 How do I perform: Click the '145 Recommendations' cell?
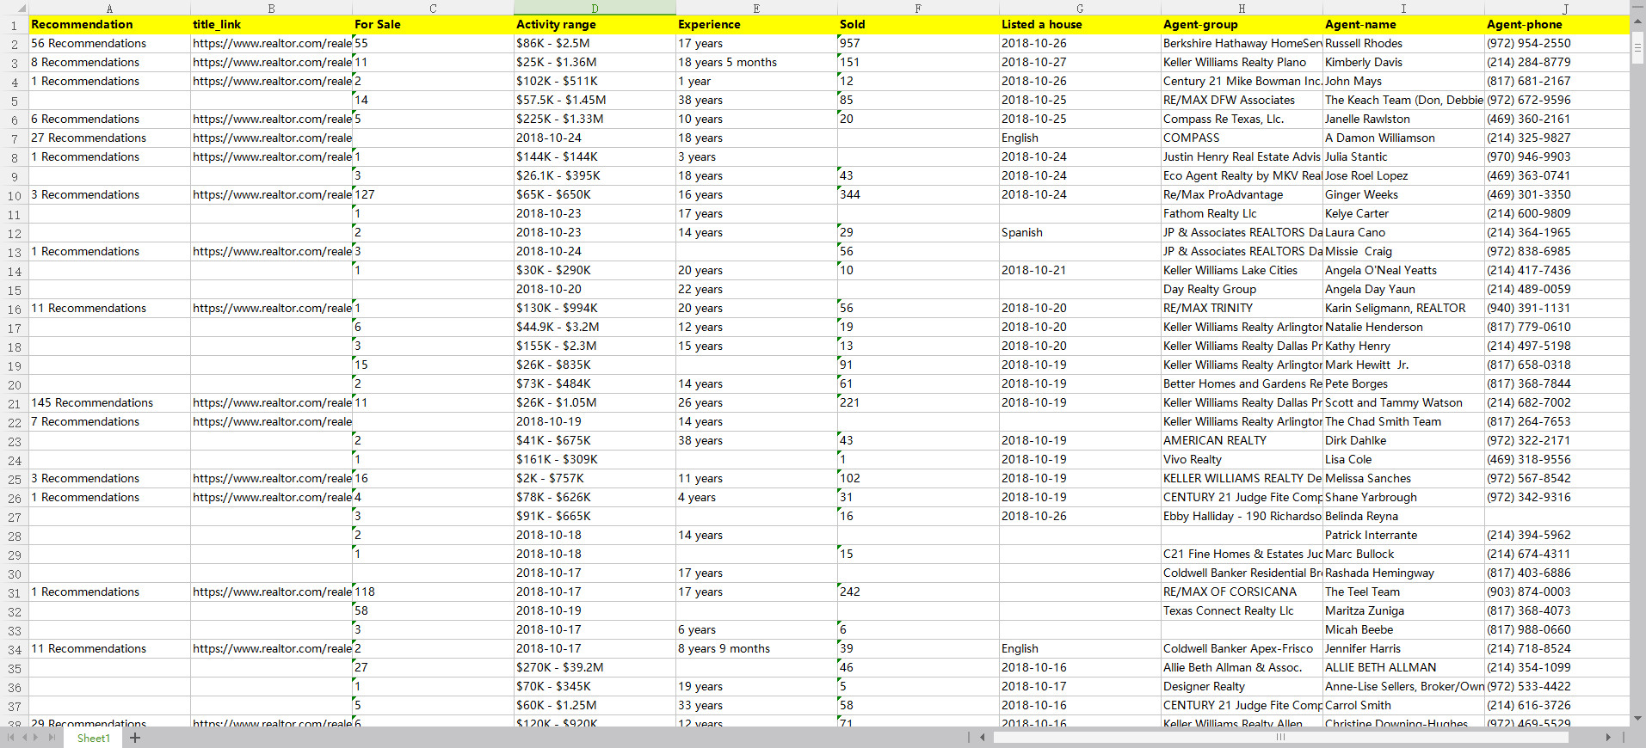(109, 403)
